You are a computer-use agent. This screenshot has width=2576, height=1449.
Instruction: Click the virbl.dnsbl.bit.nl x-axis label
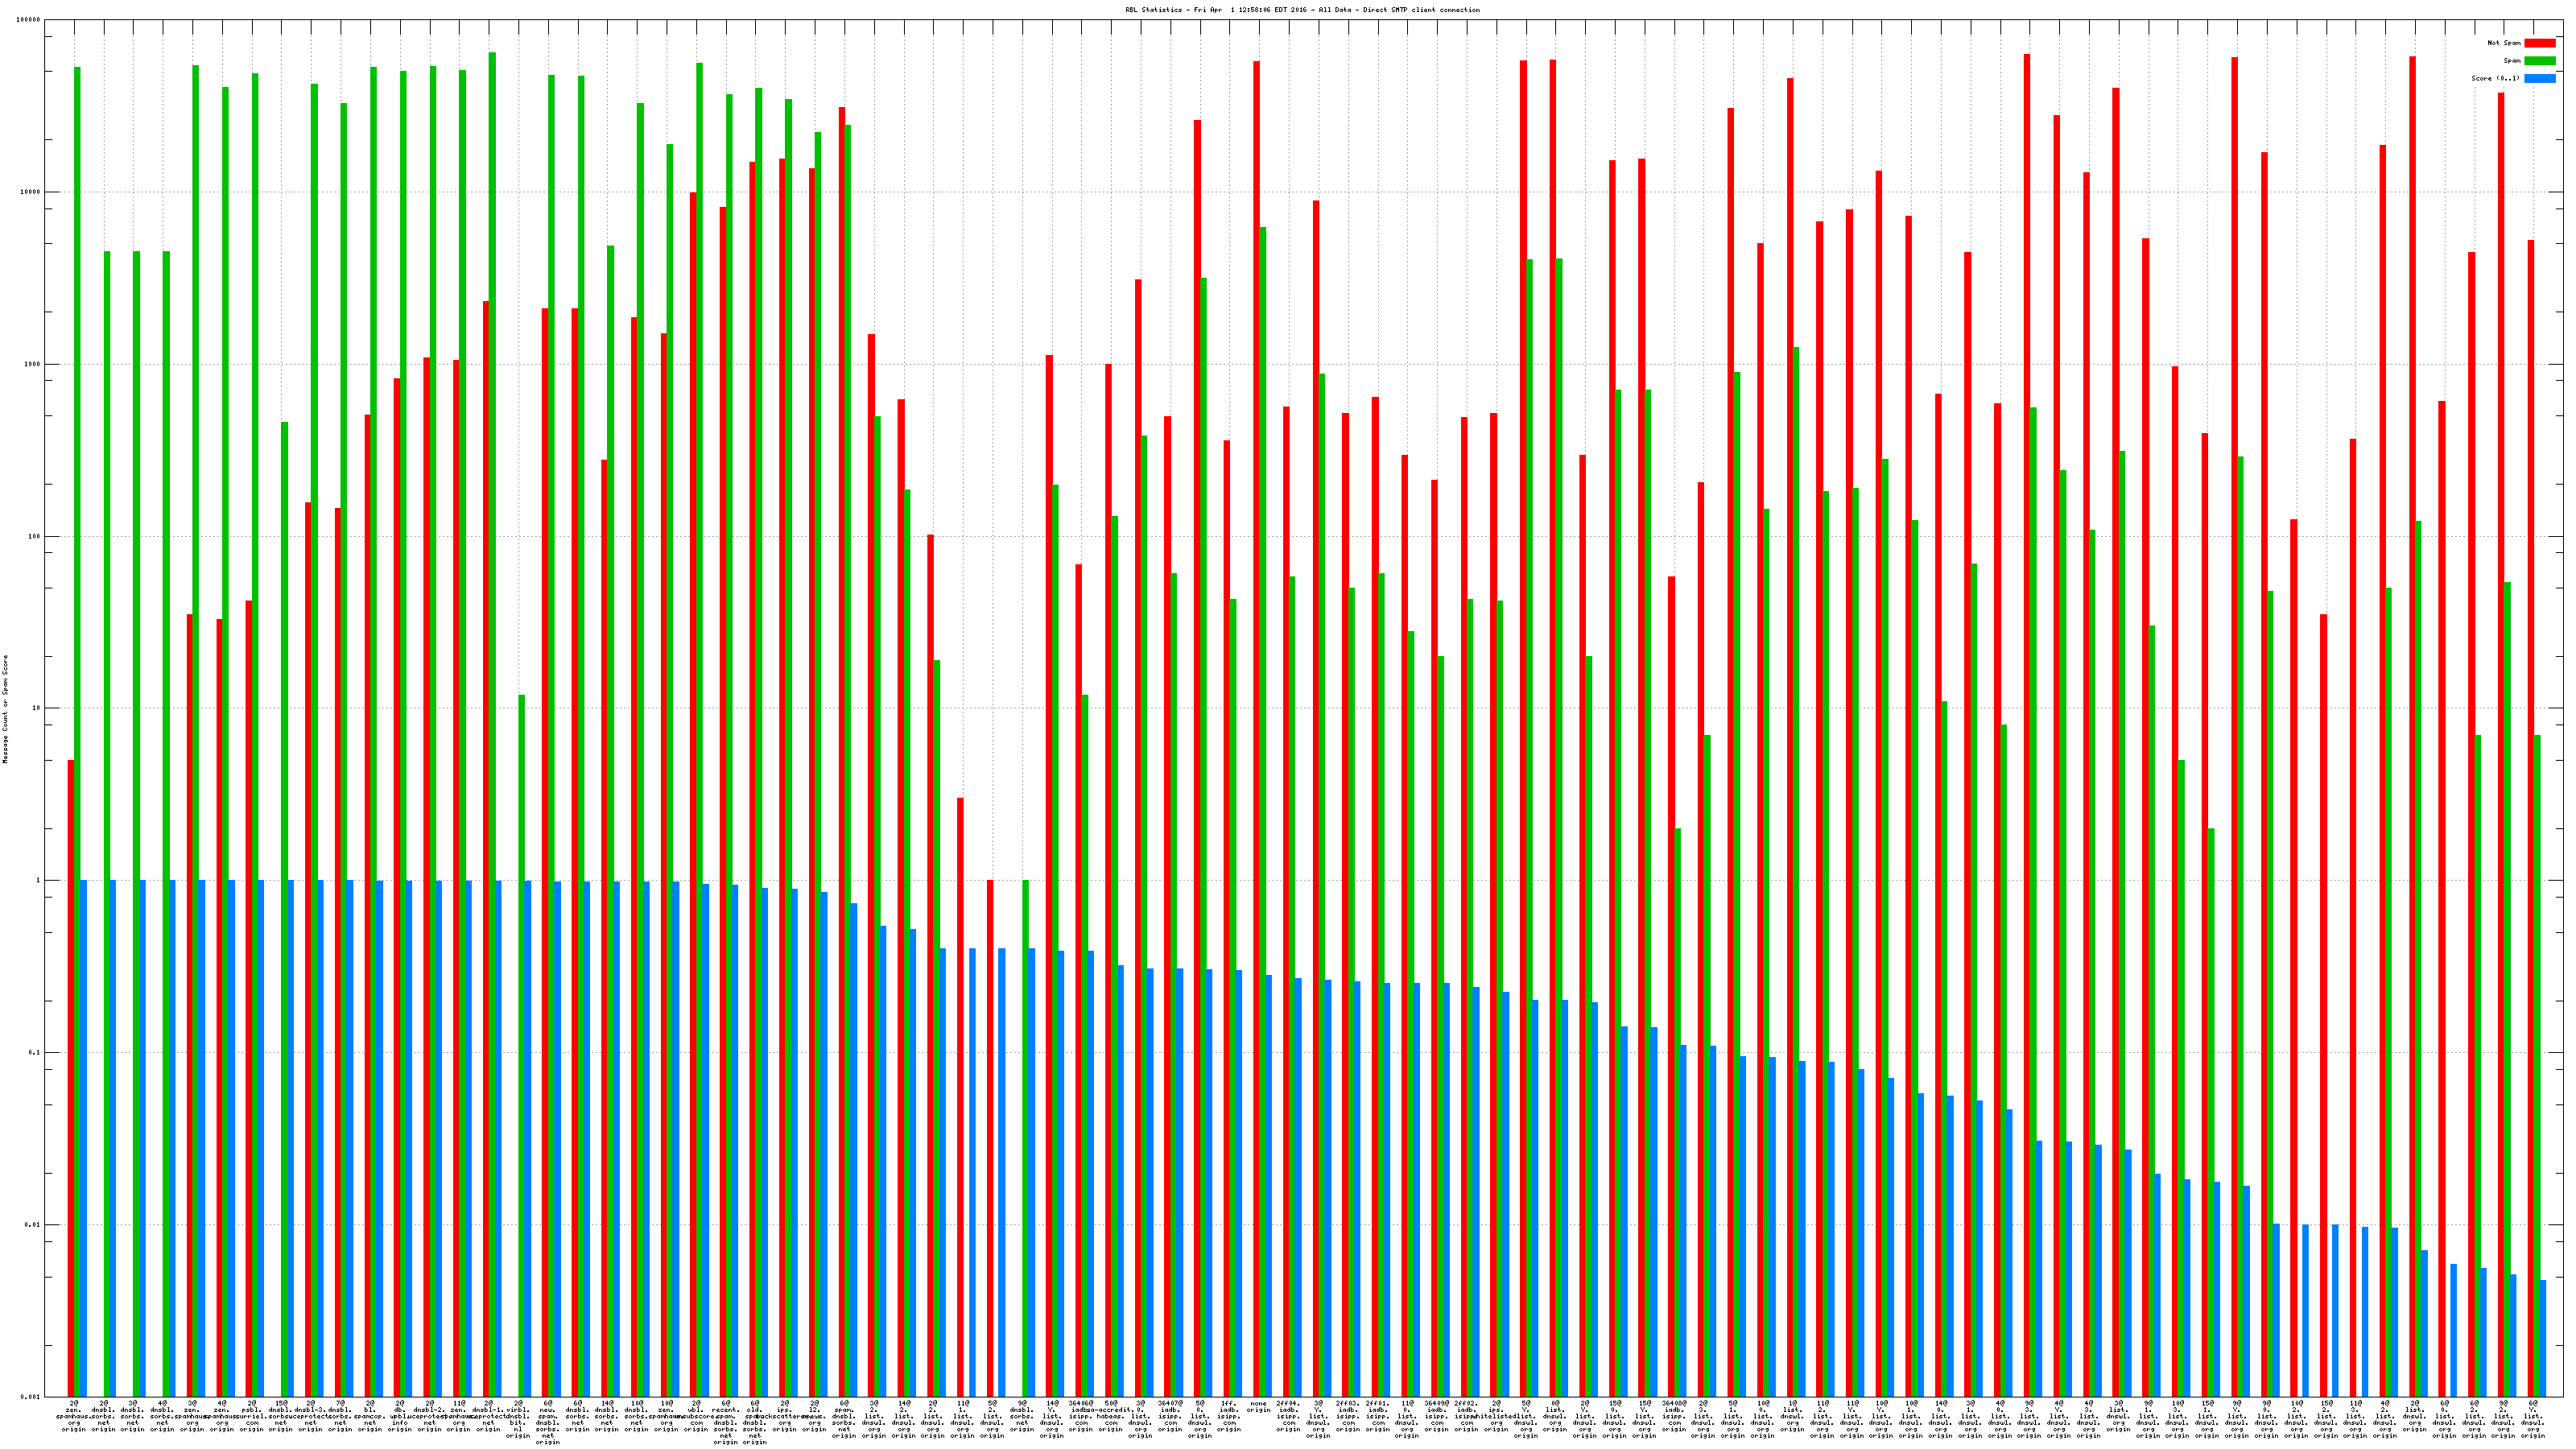[518, 1419]
